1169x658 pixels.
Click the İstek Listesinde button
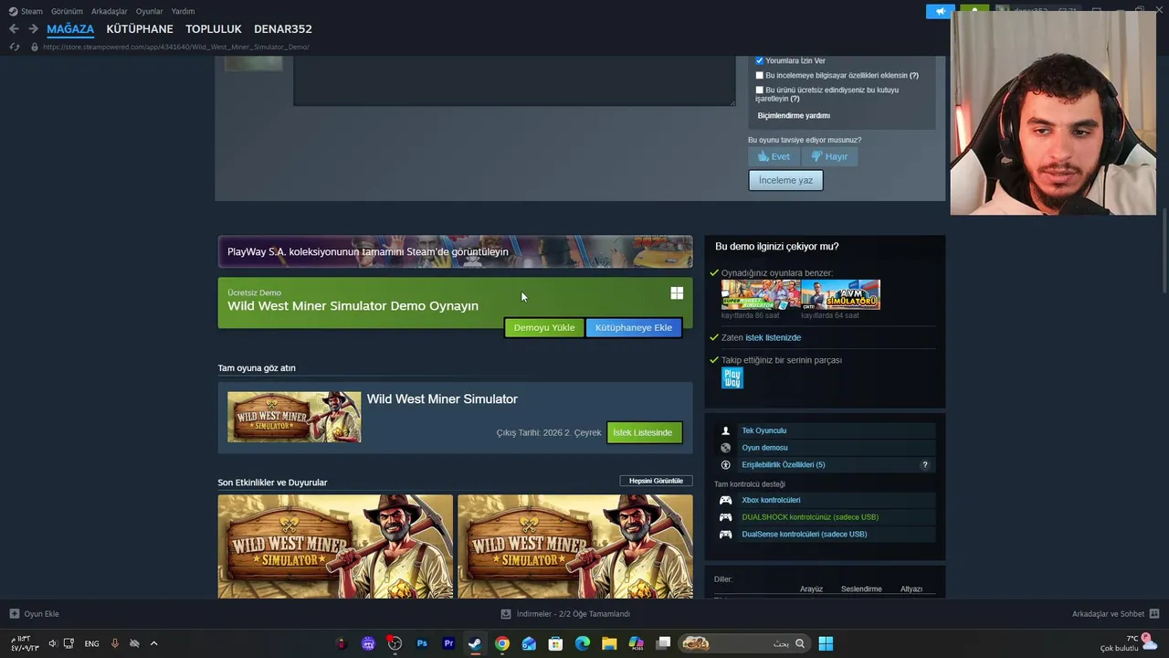click(x=644, y=432)
